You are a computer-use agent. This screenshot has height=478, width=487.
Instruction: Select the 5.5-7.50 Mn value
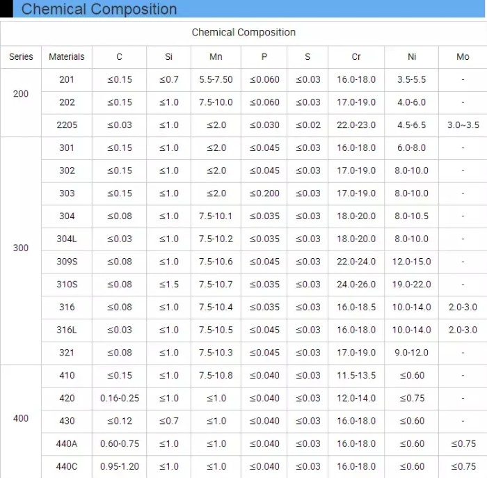(x=216, y=79)
